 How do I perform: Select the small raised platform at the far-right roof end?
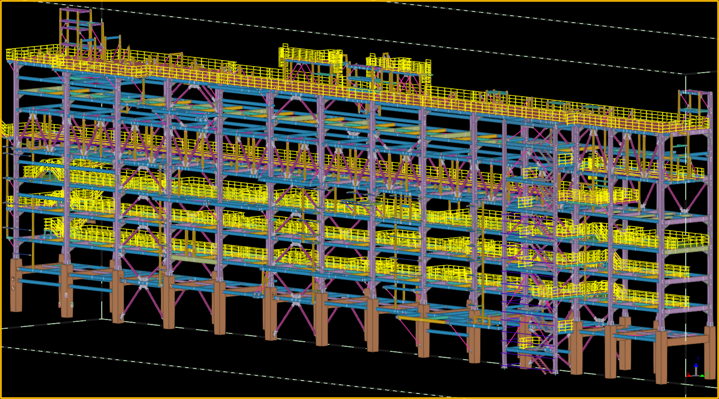click(694, 102)
